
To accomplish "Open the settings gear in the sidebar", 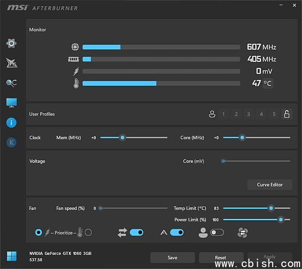I will (11, 43).
